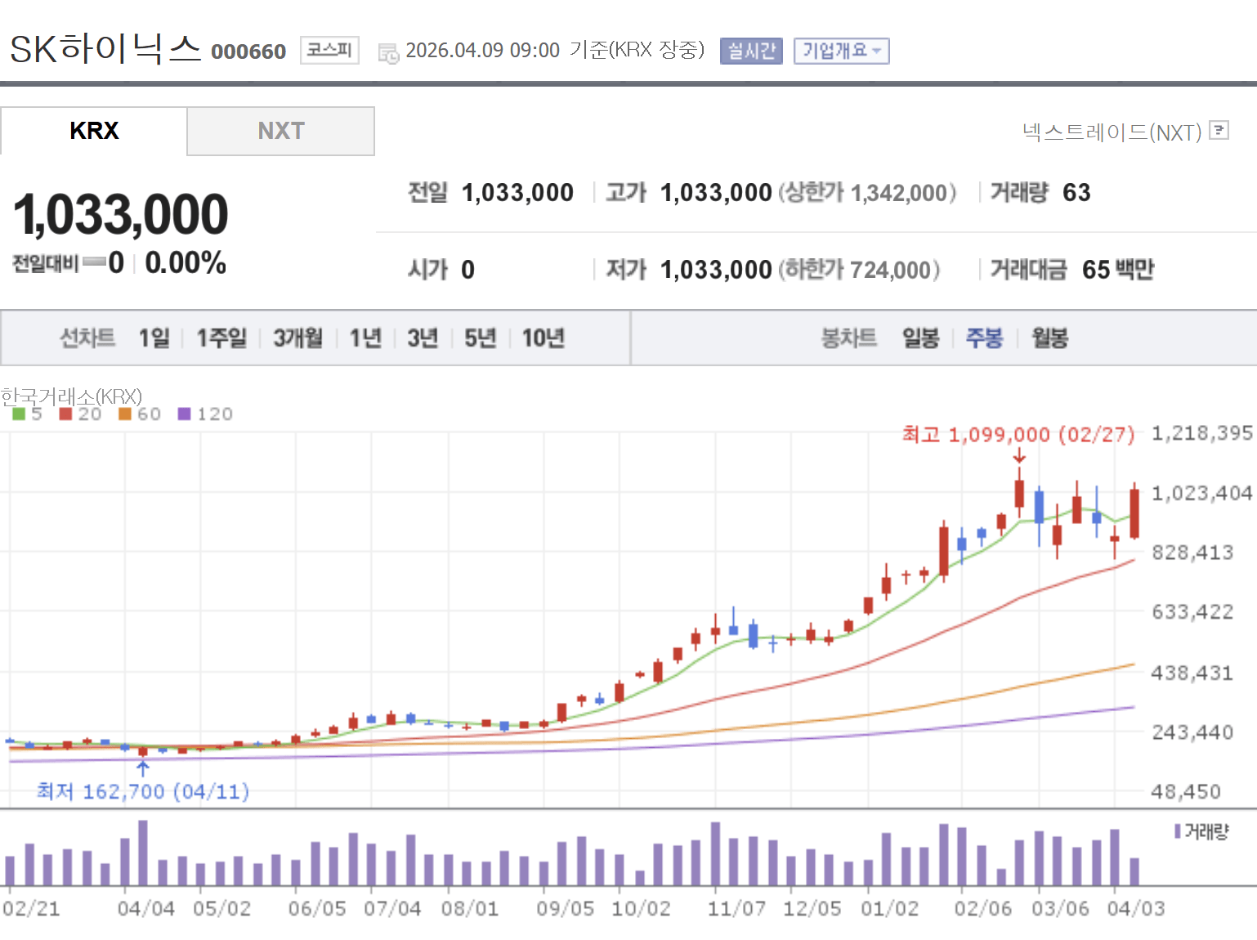1257x940 pixels.
Task: Click the SK하이닉스 stock name
Action: pos(105,49)
